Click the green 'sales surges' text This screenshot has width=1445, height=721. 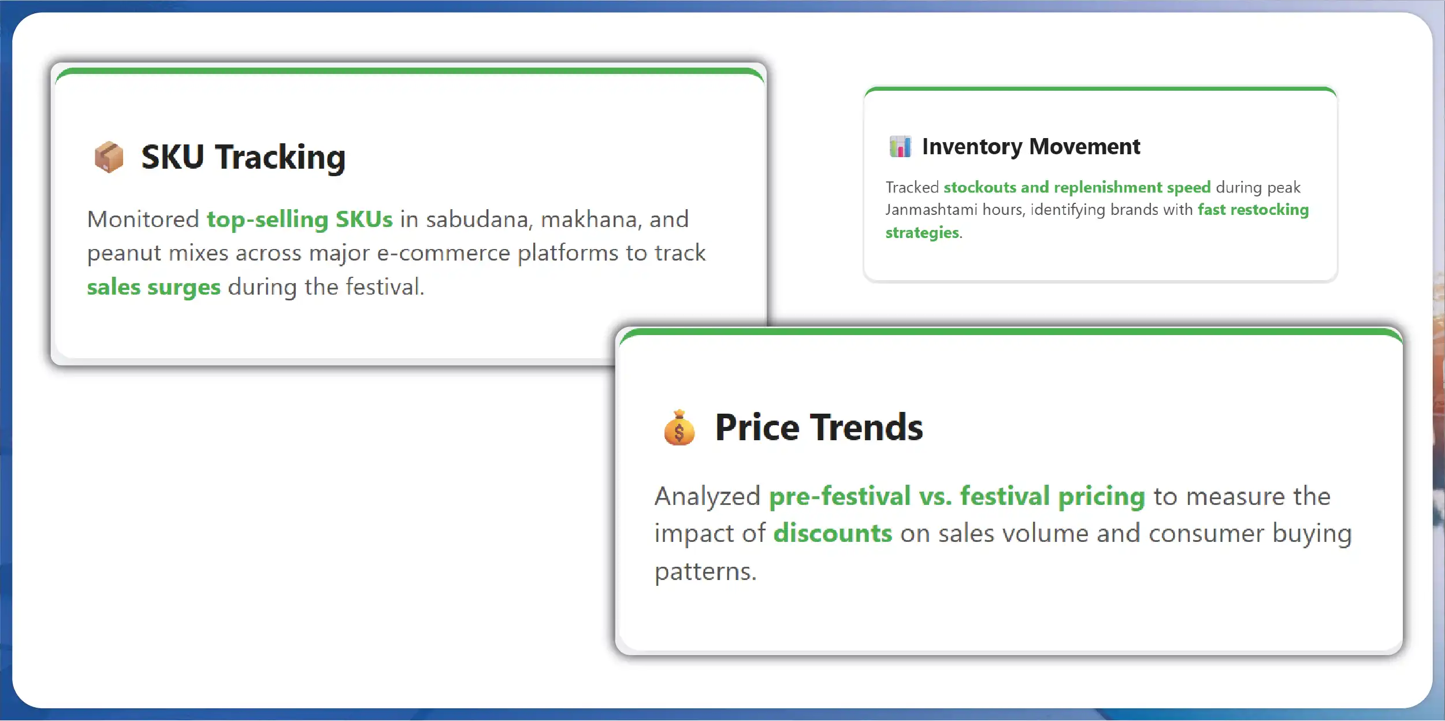pyautogui.click(x=154, y=287)
